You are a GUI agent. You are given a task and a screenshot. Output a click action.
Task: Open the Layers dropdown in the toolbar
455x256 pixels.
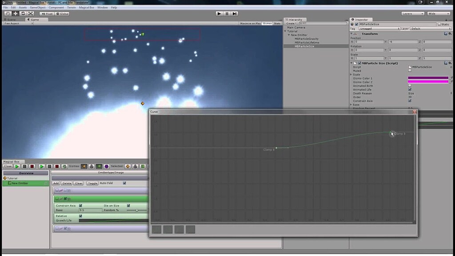tap(412, 13)
